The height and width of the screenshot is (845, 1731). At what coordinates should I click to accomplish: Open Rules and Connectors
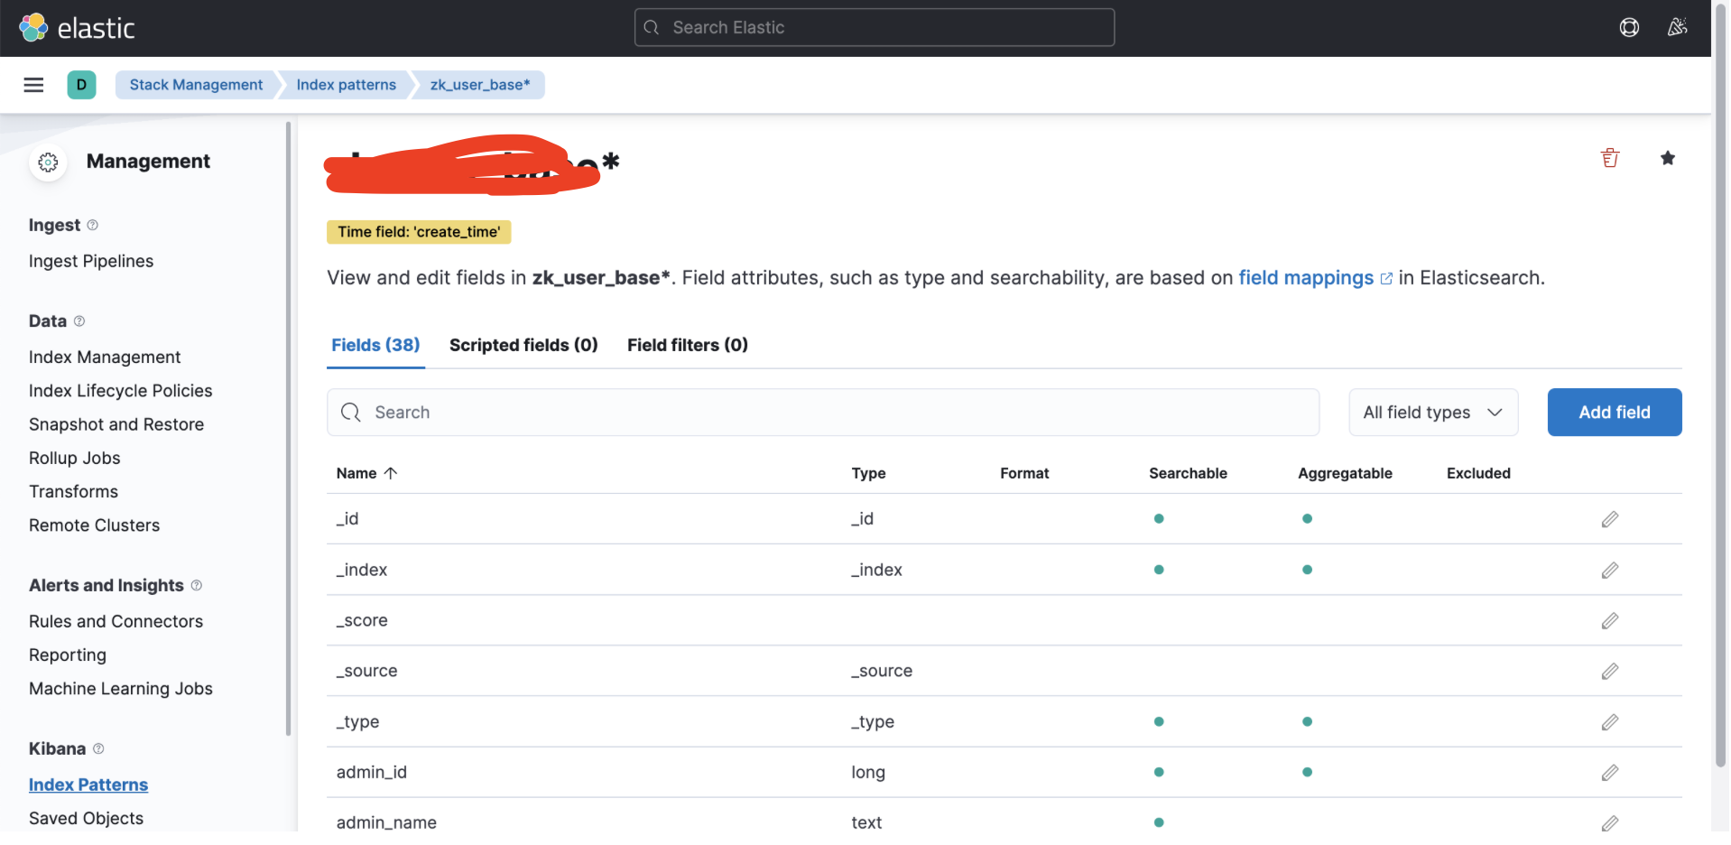click(x=116, y=621)
